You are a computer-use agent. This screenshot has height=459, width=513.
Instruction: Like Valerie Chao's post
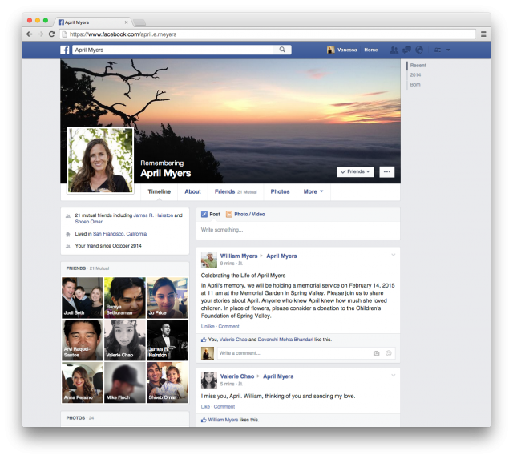pyautogui.click(x=205, y=406)
